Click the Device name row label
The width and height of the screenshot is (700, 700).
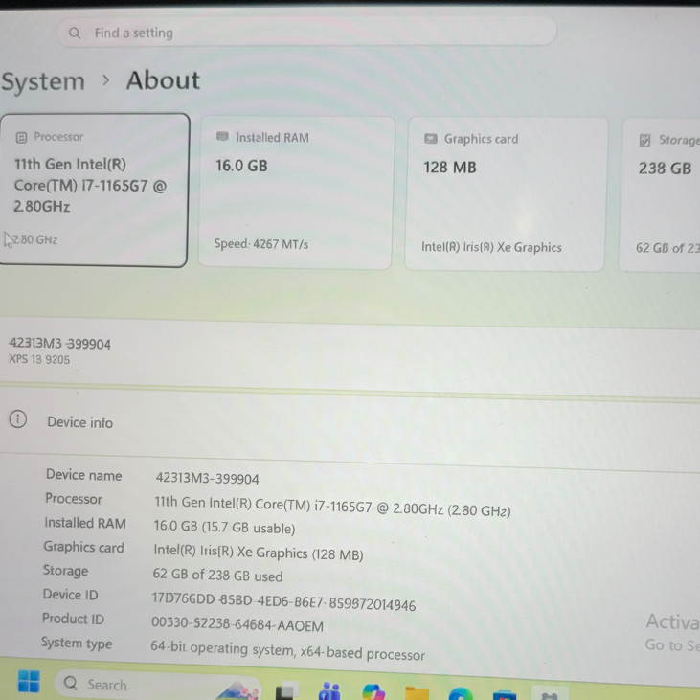click(x=84, y=475)
